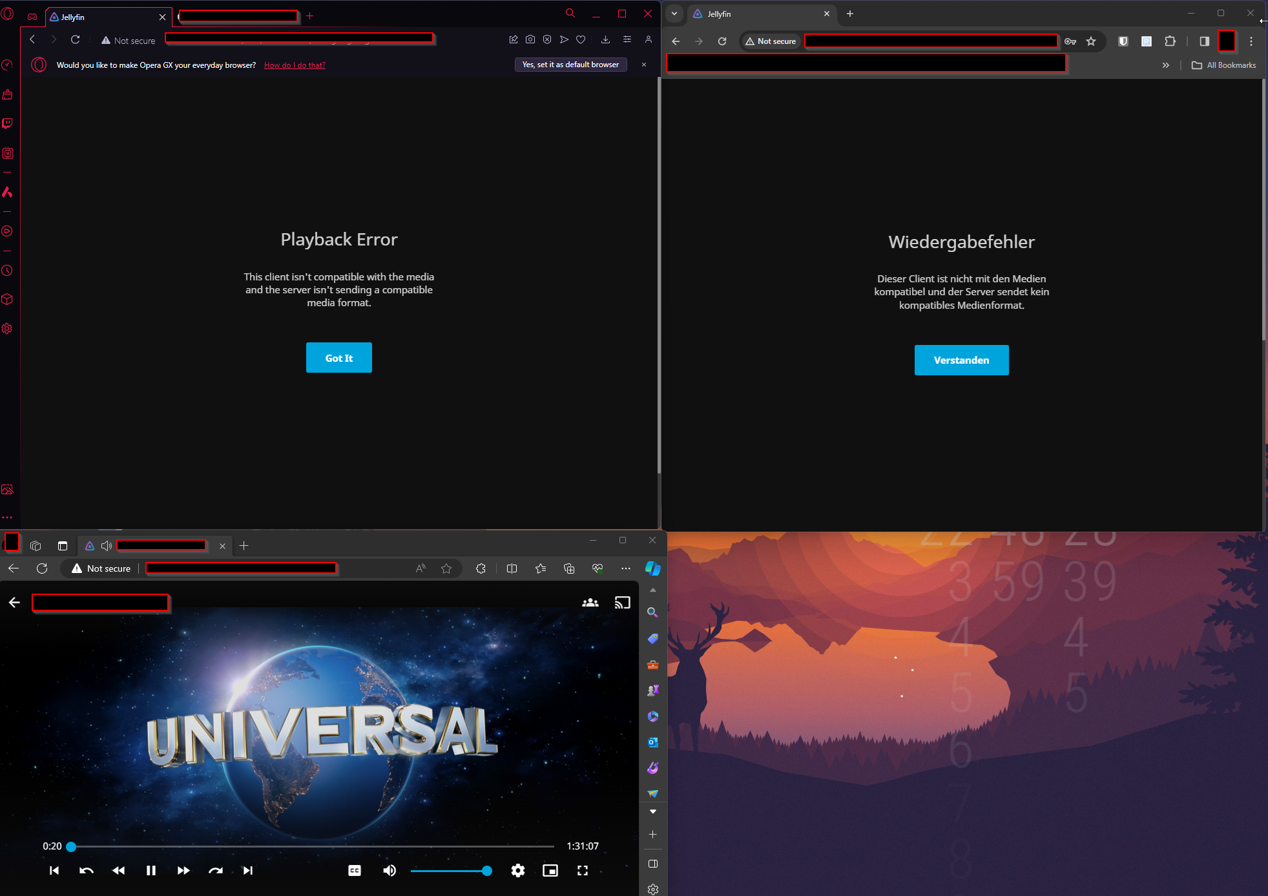
Task: Click the Got It button
Action: point(338,358)
